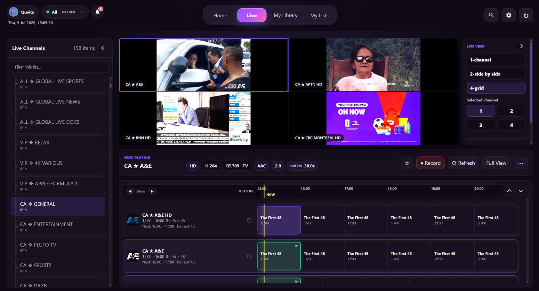The height and width of the screenshot is (291, 539).
Task: Click the BUFFER 30.0s badge
Action: tap(302, 166)
